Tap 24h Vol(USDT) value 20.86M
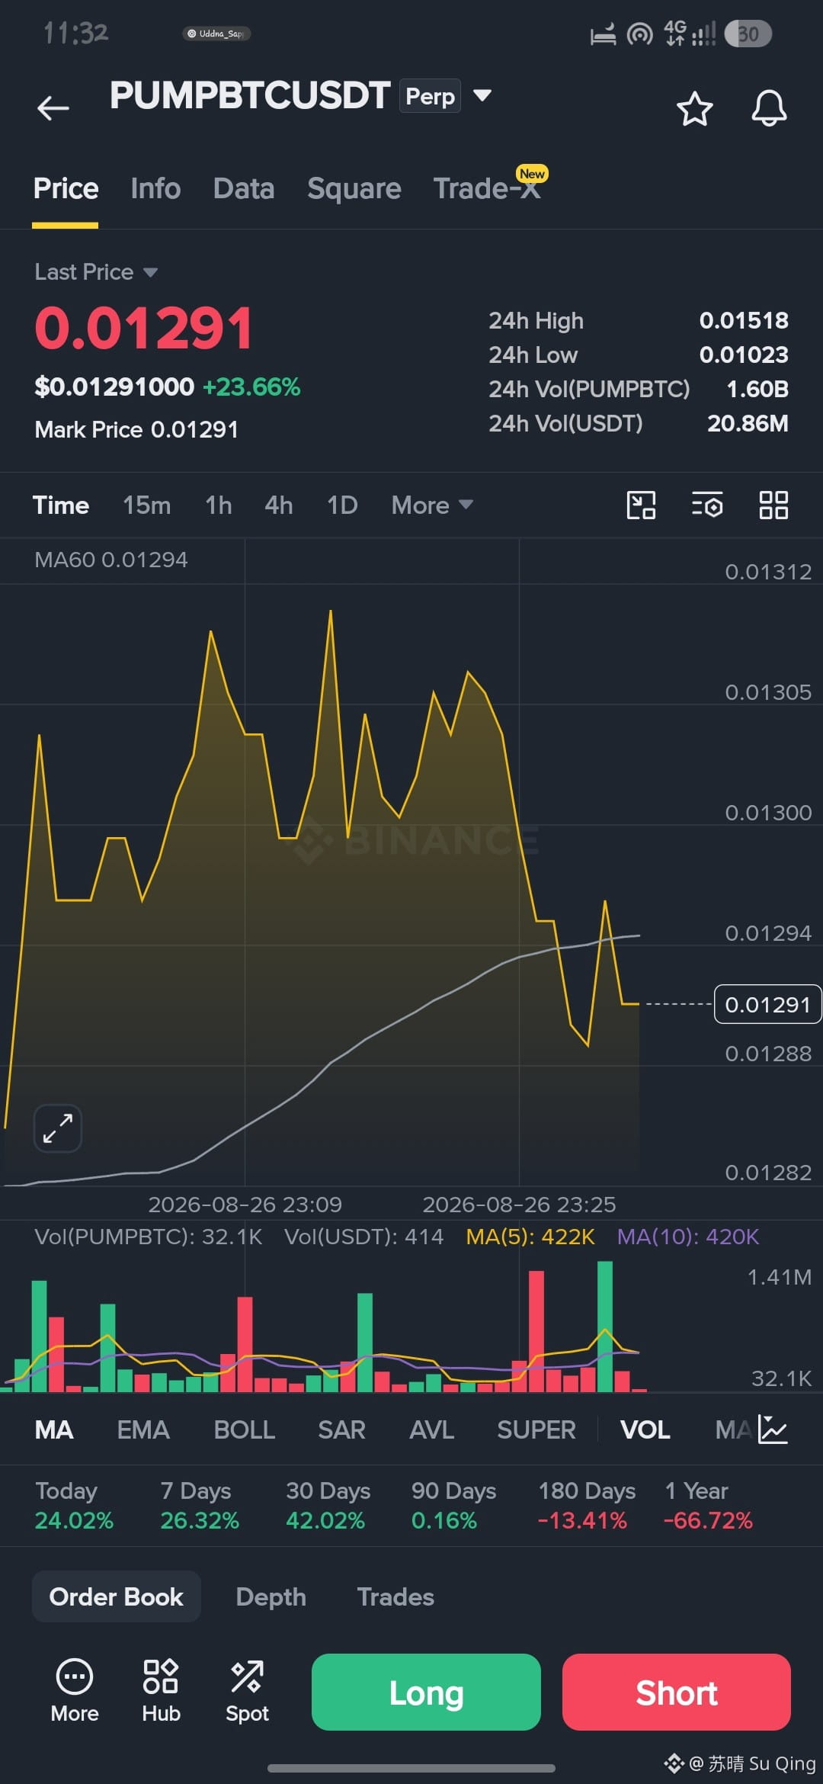Viewport: 823px width, 1784px height. (748, 423)
